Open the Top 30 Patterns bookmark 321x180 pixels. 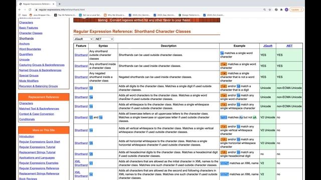(65, 15)
